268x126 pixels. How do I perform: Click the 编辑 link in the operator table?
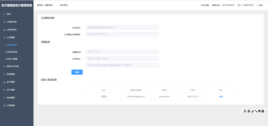point(221,97)
